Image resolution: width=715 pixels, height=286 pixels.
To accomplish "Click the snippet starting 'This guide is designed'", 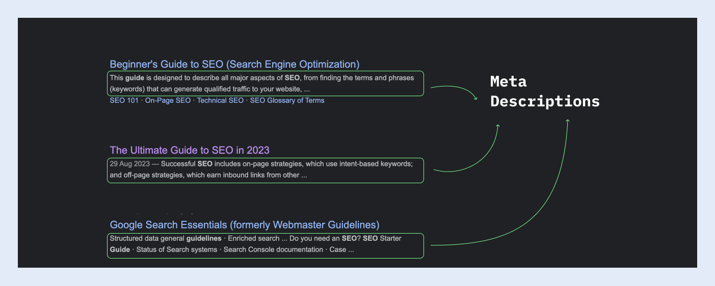I will [x=266, y=83].
